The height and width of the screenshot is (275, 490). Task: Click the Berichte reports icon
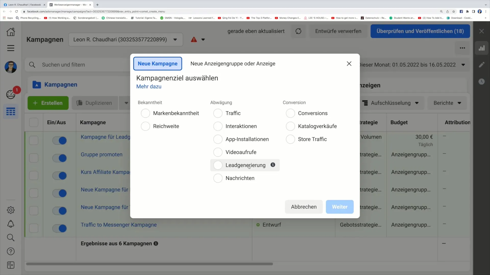(x=448, y=103)
